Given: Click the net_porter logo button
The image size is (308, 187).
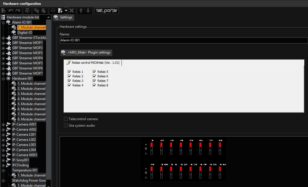Looking at the screenshot, I should point(107,10).
